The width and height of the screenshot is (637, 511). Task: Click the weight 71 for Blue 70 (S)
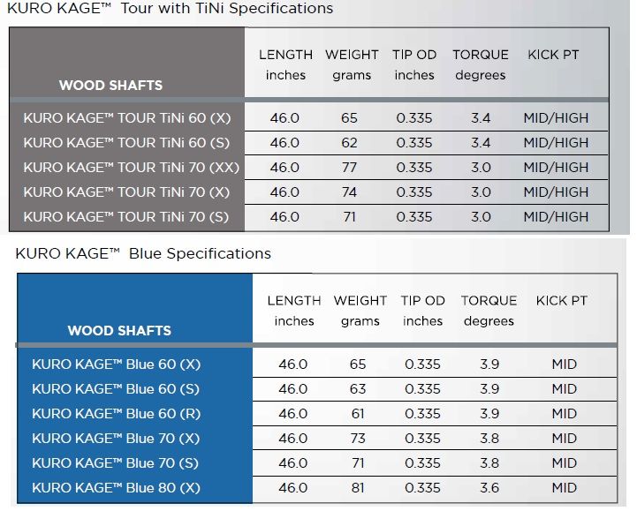pos(358,463)
